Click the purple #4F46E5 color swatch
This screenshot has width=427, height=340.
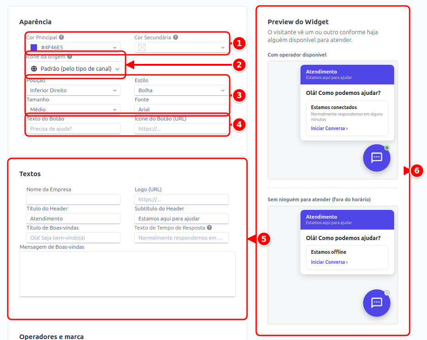[34, 47]
